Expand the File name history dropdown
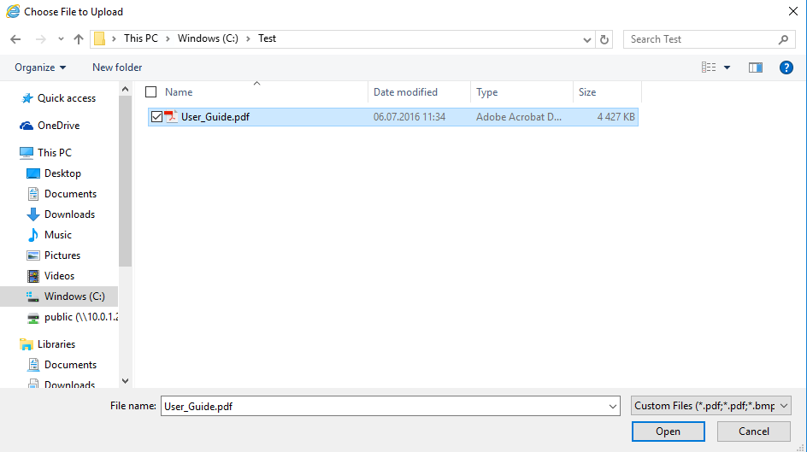807x452 pixels. (x=612, y=407)
